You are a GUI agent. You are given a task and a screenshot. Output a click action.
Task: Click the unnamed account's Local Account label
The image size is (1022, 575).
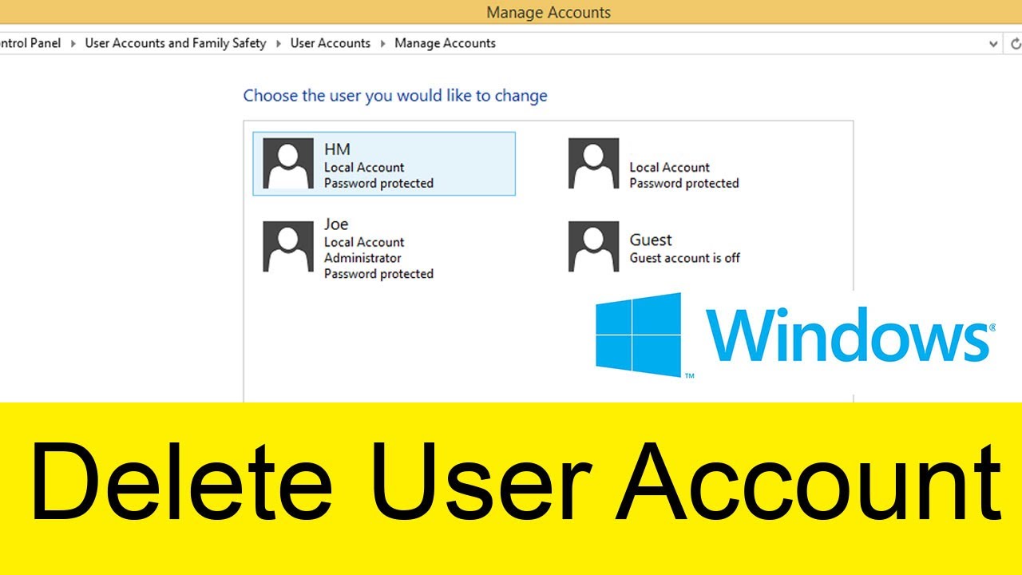(x=669, y=168)
